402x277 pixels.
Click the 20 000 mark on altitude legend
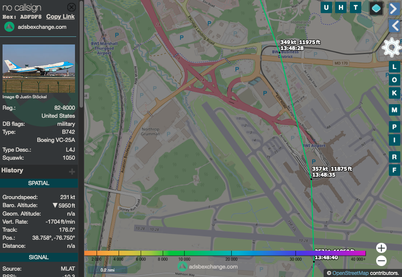pyautogui.click(x=231, y=259)
